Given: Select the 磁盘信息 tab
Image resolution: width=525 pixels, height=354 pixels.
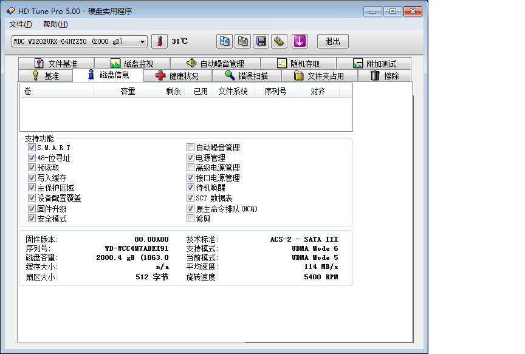Looking at the screenshot, I should pyautogui.click(x=108, y=75).
